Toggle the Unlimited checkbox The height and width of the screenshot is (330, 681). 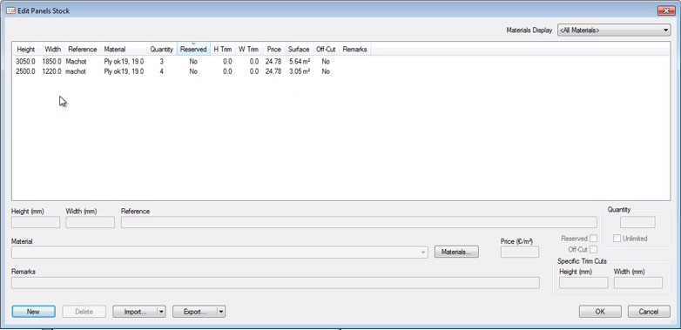point(617,239)
